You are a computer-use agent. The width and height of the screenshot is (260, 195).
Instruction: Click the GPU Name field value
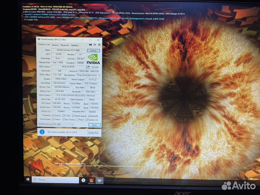[x=68, y=50]
